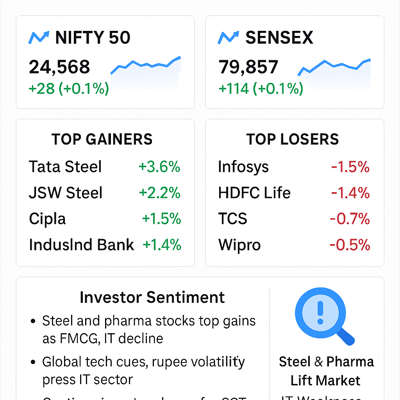Select the SENSEX index title
Viewport: 400px width, 400px height.
279,37
